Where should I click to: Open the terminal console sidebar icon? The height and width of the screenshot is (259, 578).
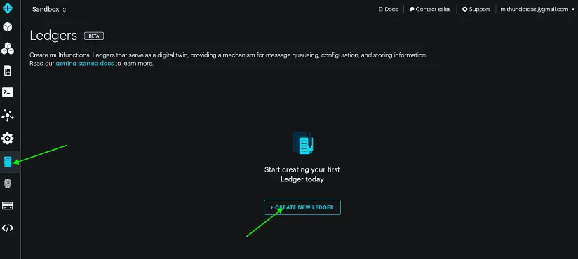pyautogui.click(x=8, y=92)
